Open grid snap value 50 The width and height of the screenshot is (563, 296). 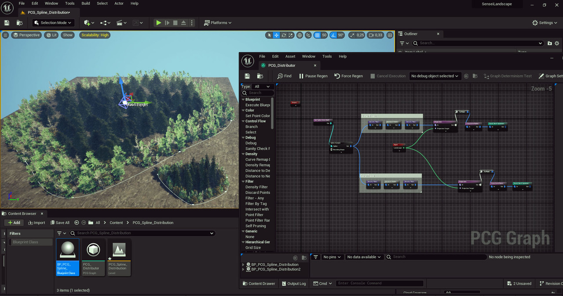point(324,35)
